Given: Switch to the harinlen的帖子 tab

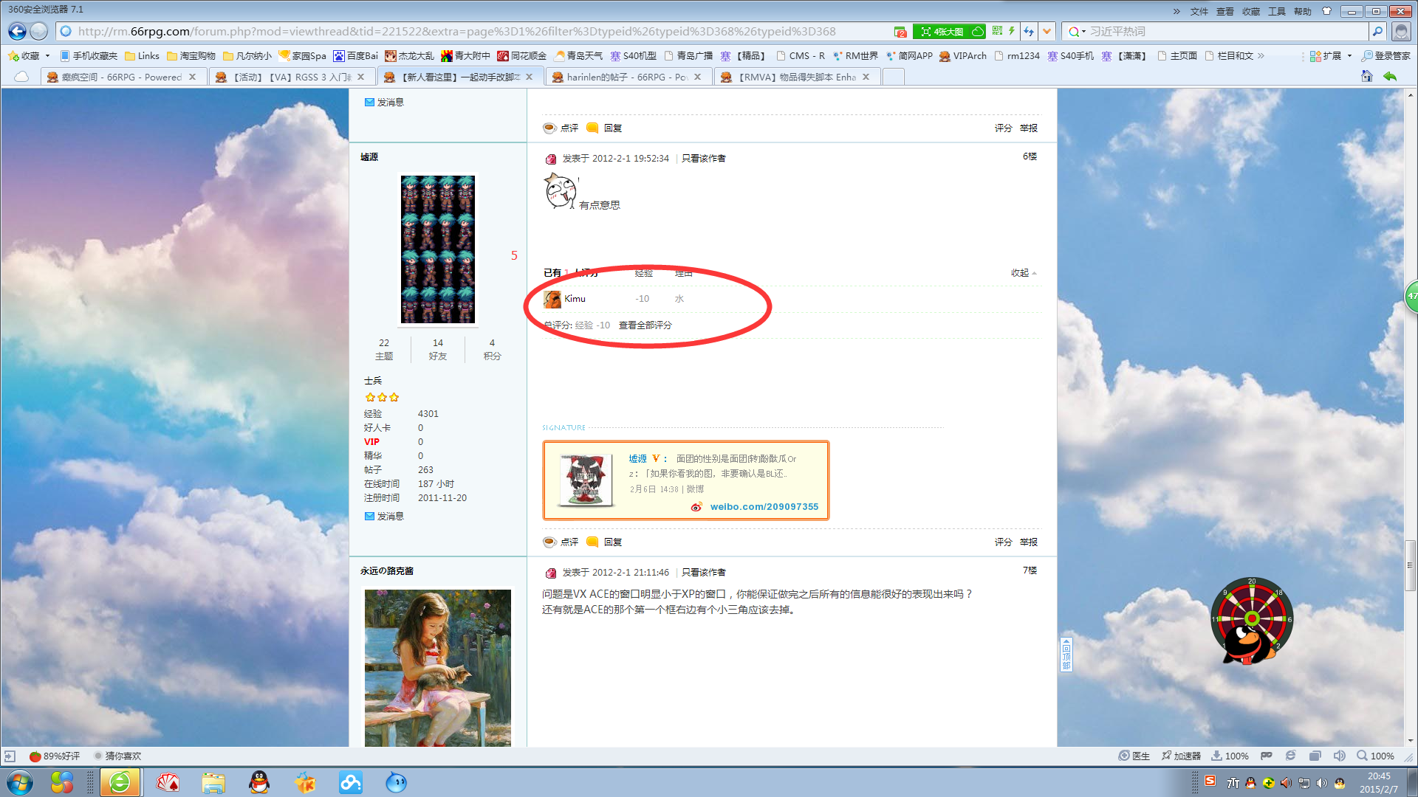Looking at the screenshot, I should click(x=628, y=77).
